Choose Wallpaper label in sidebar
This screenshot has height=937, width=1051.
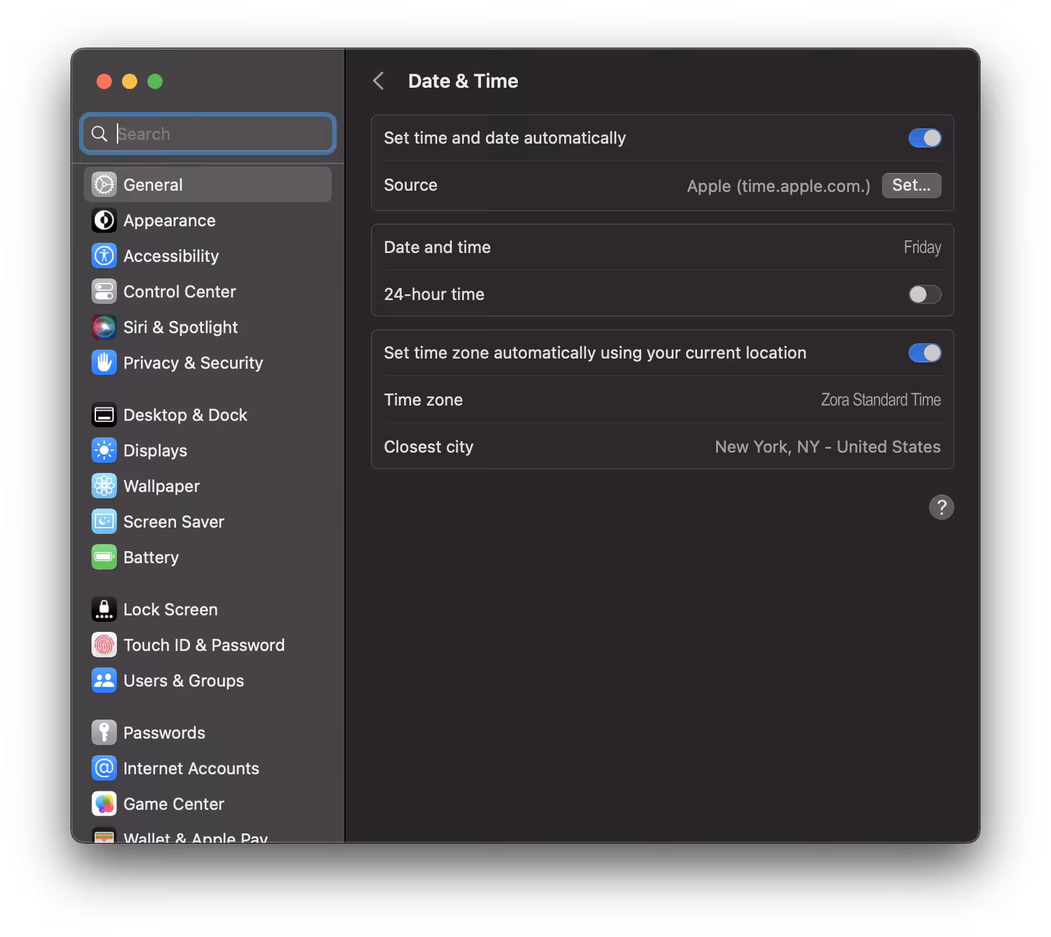click(161, 486)
